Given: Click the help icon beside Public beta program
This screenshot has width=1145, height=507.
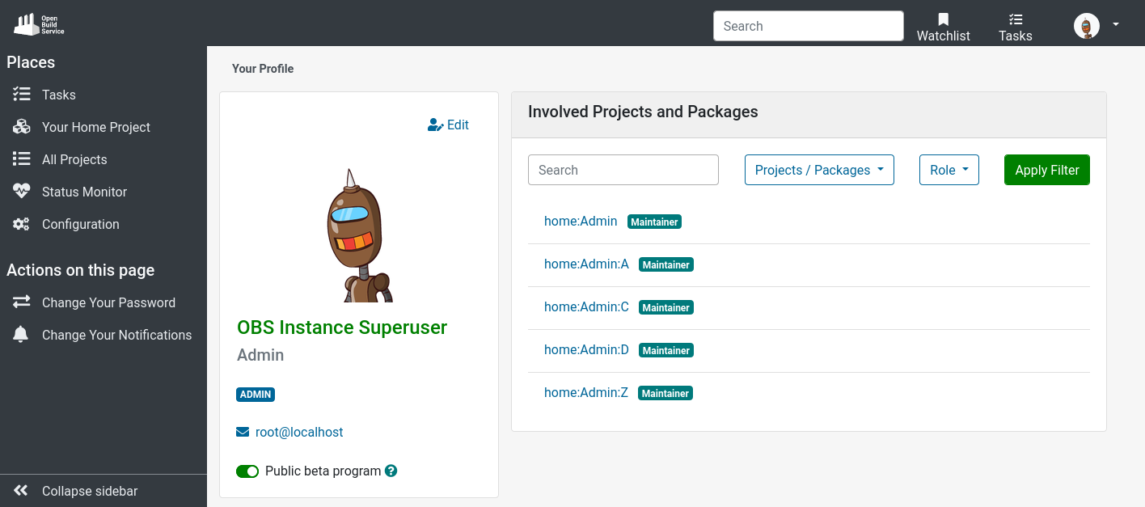Looking at the screenshot, I should 391,471.
